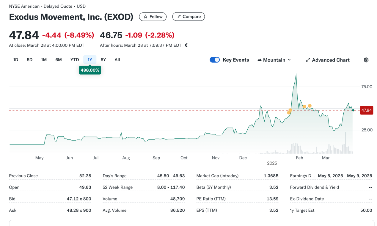Switch to the 6M range
The width and height of the screenshot is (377, 226).
click(x=59, y=60)
